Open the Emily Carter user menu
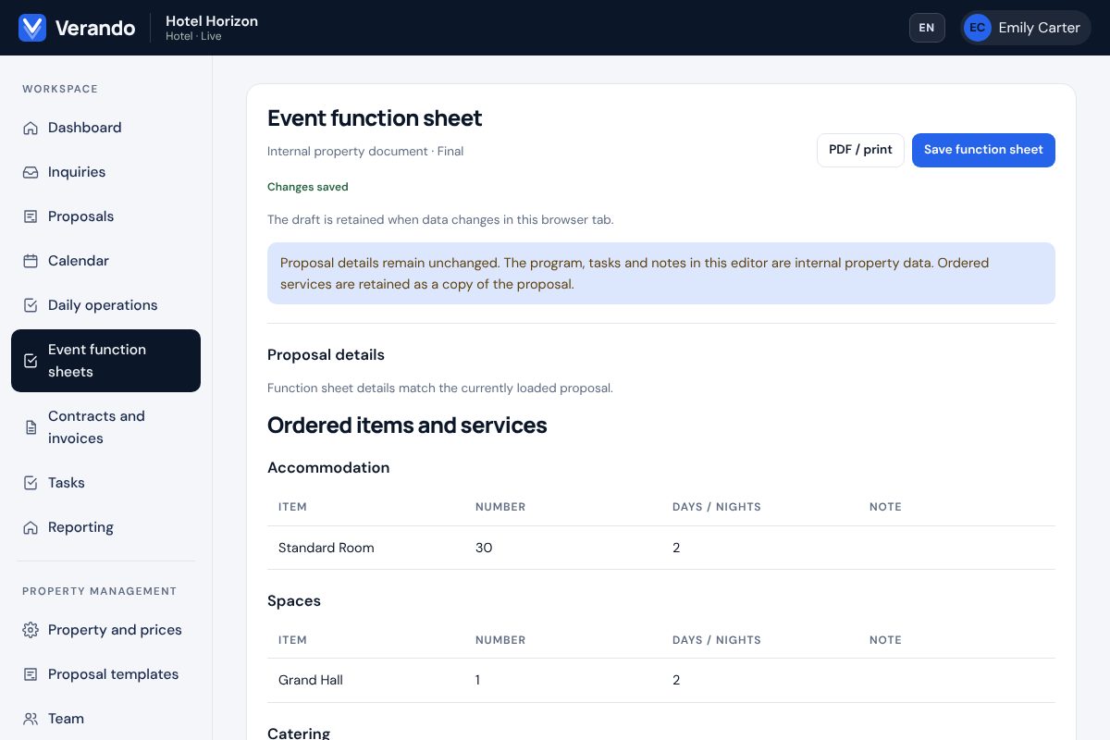This screenshot has width=1110, height=740. (1026, 28)
